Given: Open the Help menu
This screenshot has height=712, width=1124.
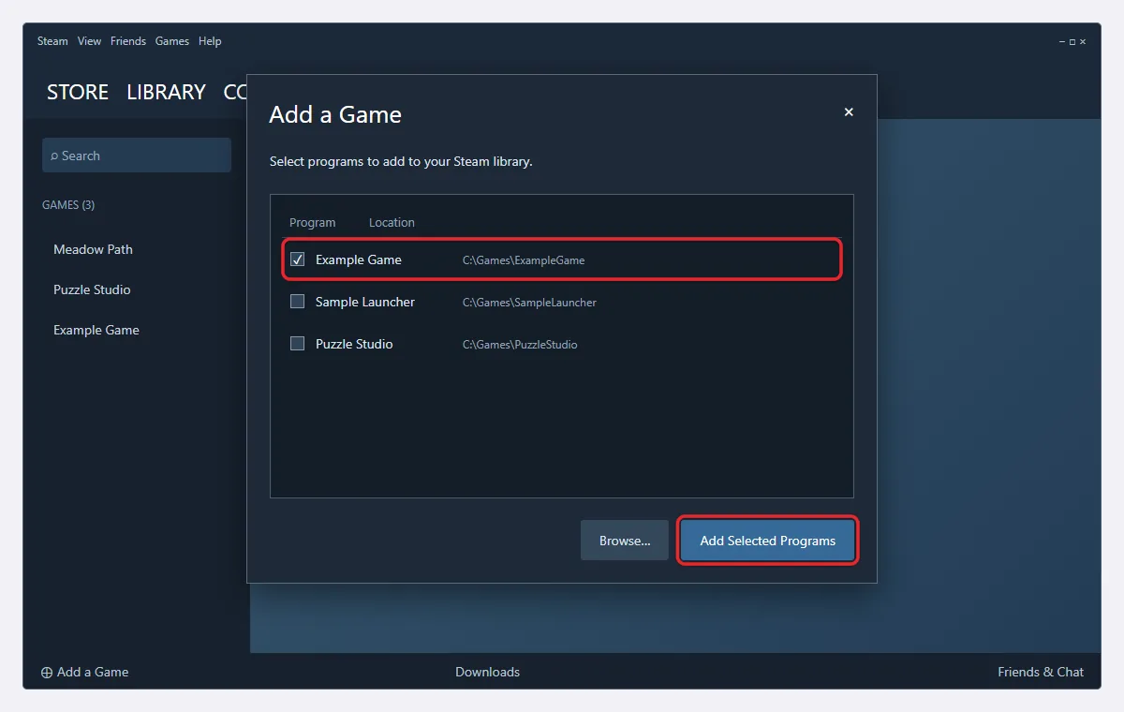Looking at the screenshot, I should [210, 41].
